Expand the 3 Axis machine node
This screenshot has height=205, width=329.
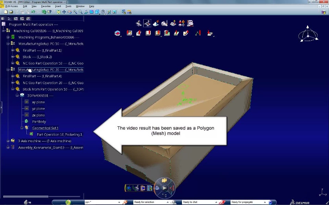(8, 141)
